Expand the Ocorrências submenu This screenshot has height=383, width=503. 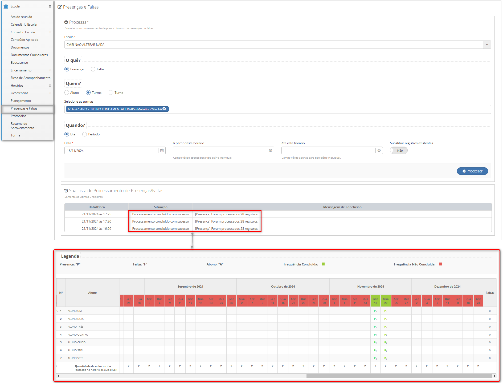50,93
